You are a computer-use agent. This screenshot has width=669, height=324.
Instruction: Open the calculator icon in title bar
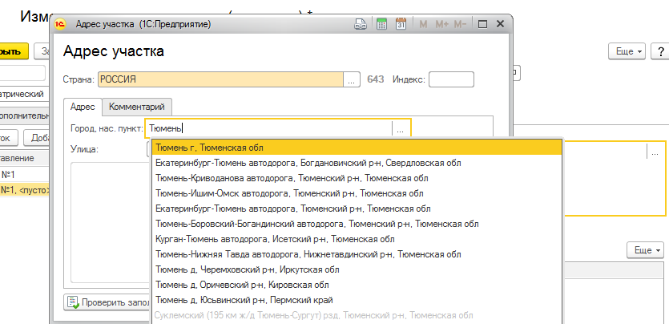(x=382, y=25)
